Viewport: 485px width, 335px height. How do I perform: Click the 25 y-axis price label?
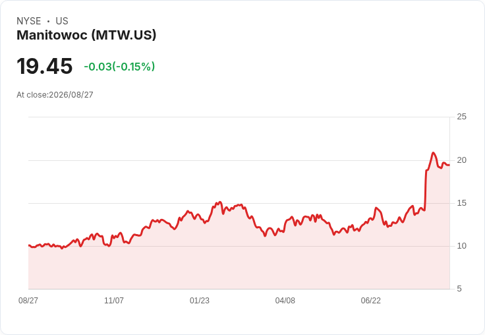click(461, 117)
